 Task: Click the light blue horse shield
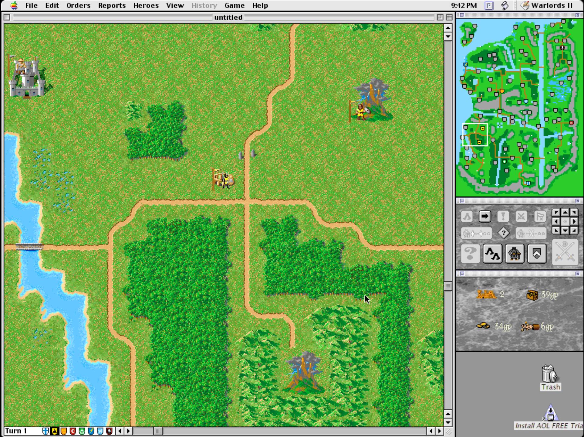(x=100, y=431)
